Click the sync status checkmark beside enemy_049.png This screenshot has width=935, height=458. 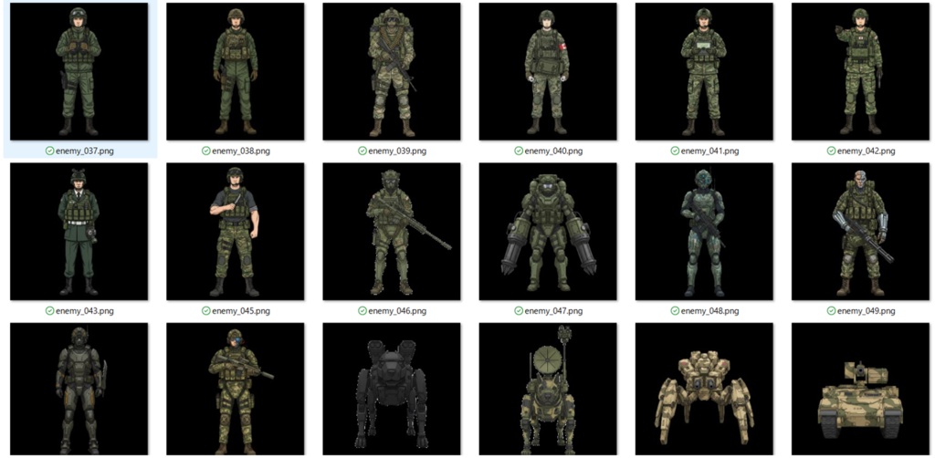click(x=831, y=311)
